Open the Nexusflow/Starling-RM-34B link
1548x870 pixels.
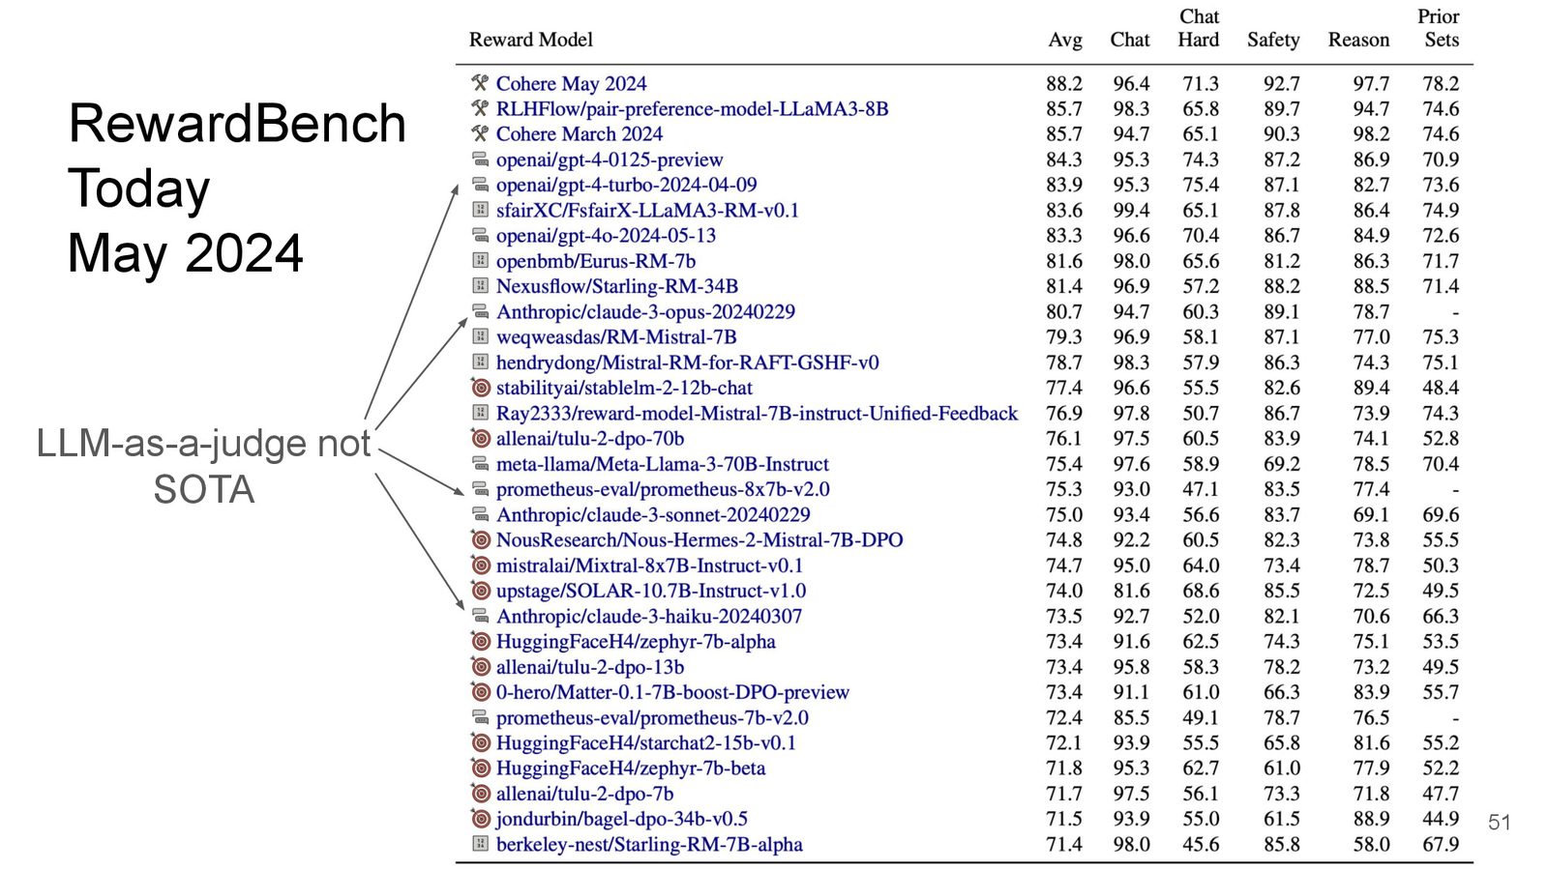[616, 286]
